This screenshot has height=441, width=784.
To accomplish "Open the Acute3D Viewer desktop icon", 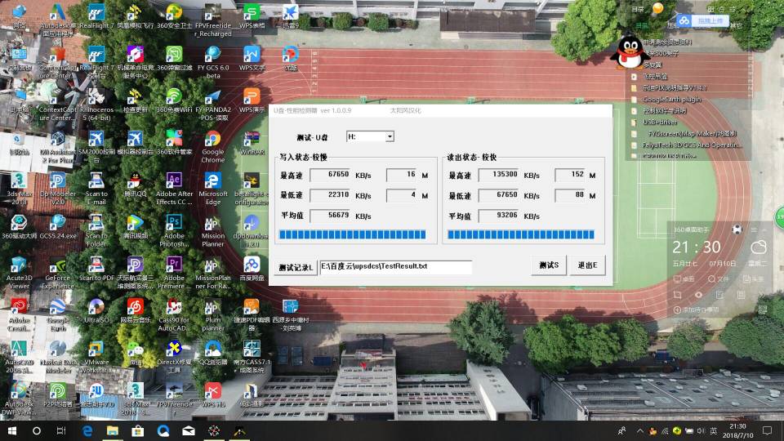I will pyautogui.click(x=19, y=273).
